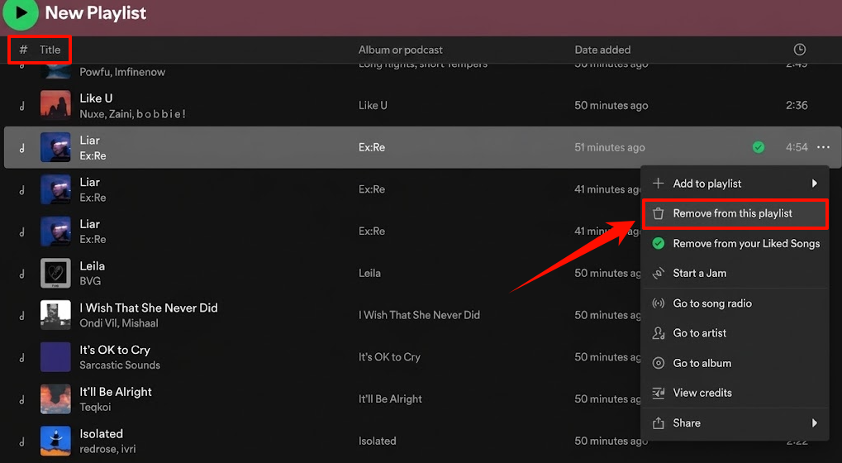Open album link It'll Be Alright
This screenshot has width=842, height=463.
(x=390, y=399)
